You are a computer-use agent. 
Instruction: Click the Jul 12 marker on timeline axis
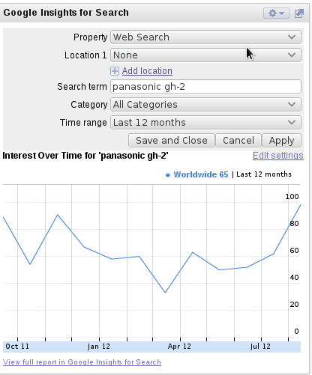260,347
